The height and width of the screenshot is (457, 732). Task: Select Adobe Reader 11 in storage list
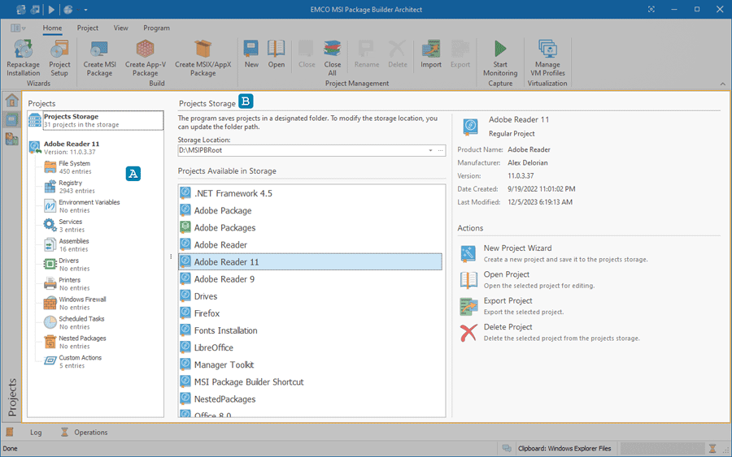[310, 262]
